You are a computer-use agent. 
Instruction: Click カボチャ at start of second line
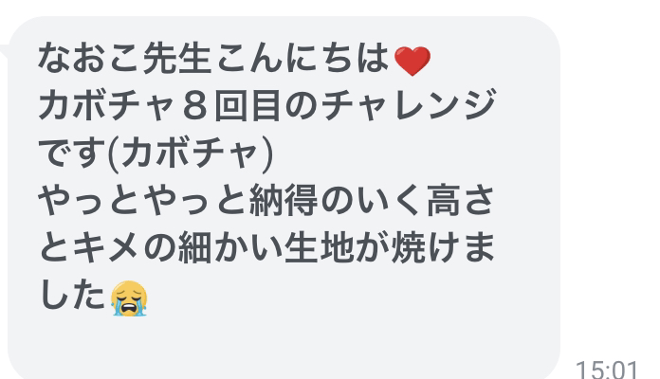pyautogui.click(x=107, y=105)
